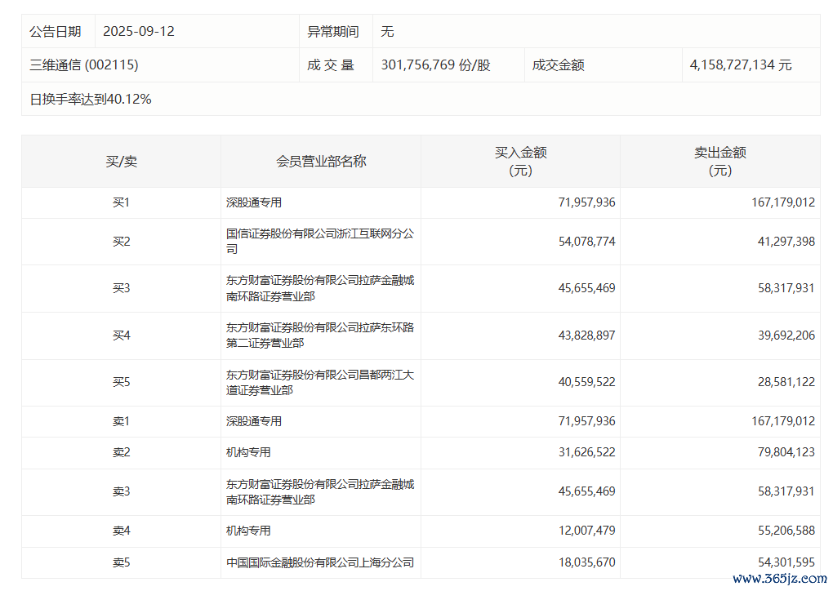Click buy amount 54,078,774 in 买2 row
833x591 pixels.
[582, 242]
